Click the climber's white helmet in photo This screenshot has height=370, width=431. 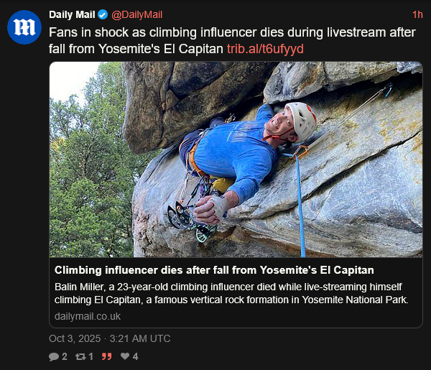(x=301, y=121)
